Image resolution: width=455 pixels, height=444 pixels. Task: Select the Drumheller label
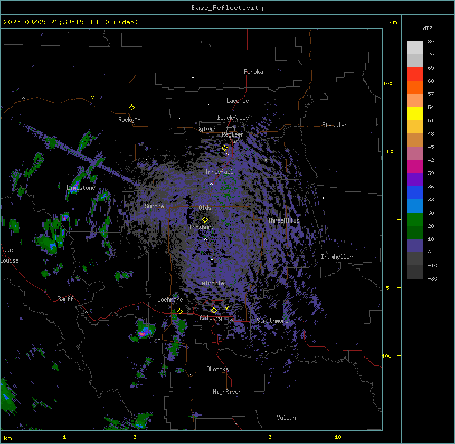point(337,257)
